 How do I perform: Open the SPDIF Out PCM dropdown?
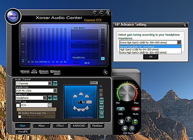tap(36, 105)
